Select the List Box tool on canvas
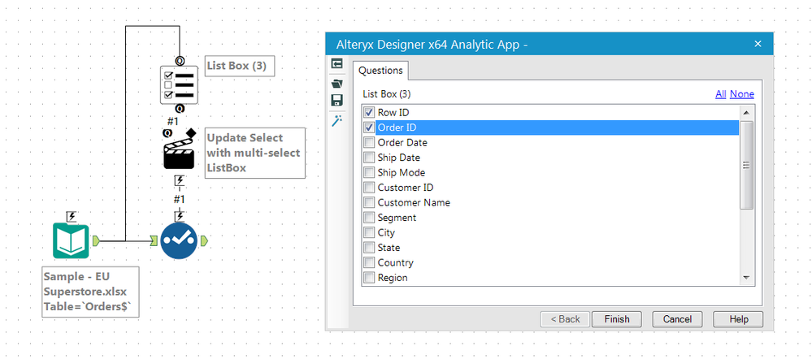 [179, 84]
